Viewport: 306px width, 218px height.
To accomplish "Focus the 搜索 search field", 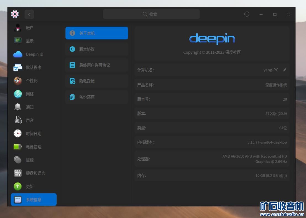I will [151, 14].
